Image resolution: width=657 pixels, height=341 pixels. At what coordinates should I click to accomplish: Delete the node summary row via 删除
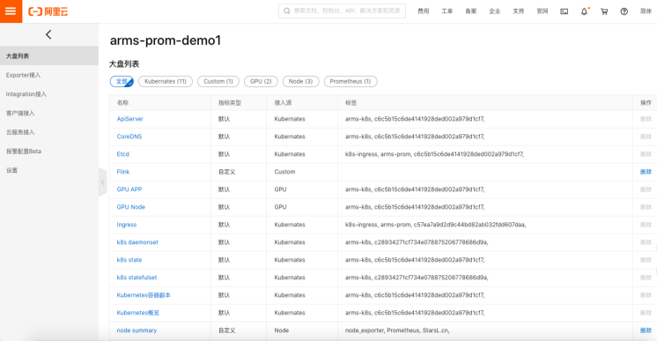click(x=646, y=330)
